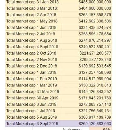Select the Total market cap 3 Mar 2018 cell
Image resolution: width=116 pixels, height=130 pixels.
click(x=34, y=8)
